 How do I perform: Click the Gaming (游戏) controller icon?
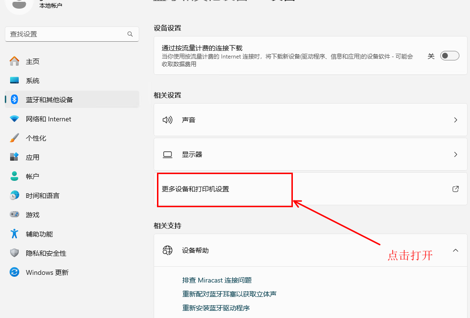14,215
